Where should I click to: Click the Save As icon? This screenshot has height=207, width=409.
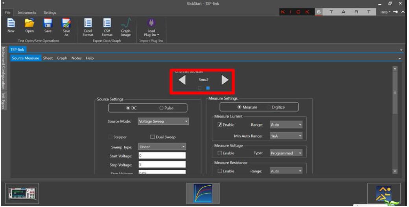tap(66, 24)
